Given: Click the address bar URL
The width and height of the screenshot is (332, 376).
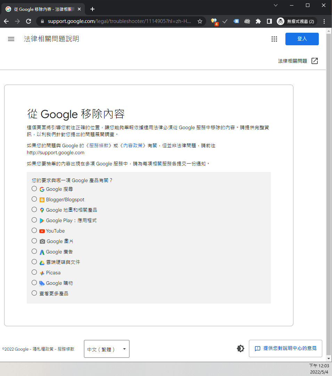Looking at the screenshot, I should 119,21.
